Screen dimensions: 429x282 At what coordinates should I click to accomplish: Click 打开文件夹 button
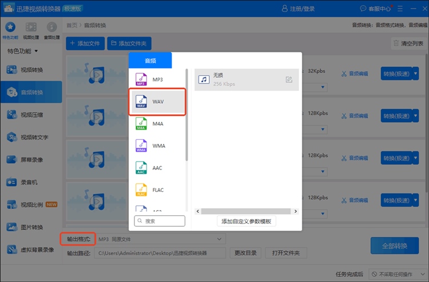coord(286,253)
